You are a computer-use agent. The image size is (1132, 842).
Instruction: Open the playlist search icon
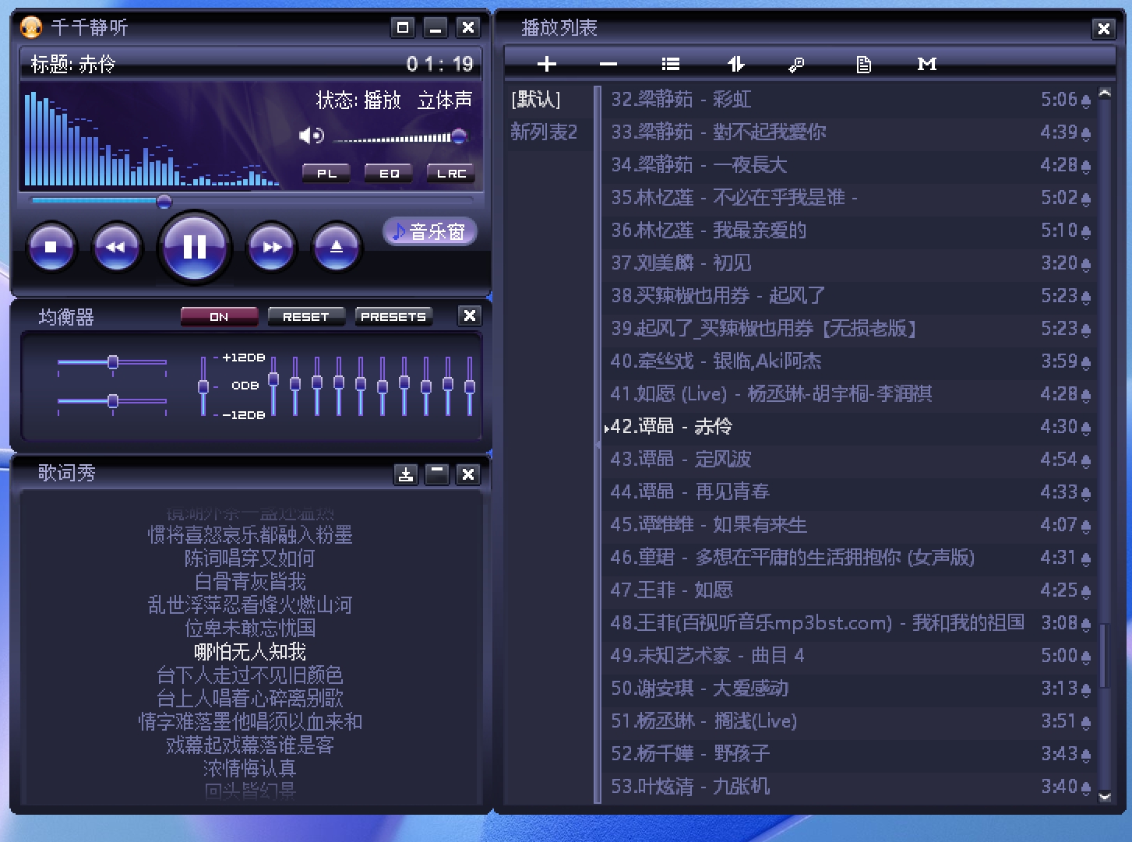point(796,65)
